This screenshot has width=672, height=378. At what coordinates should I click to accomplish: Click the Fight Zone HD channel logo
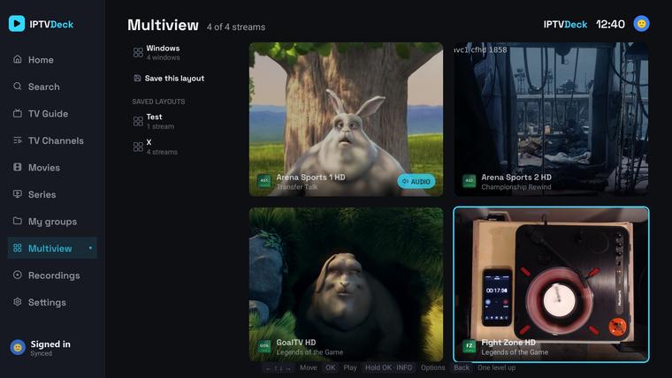[470, 346]
